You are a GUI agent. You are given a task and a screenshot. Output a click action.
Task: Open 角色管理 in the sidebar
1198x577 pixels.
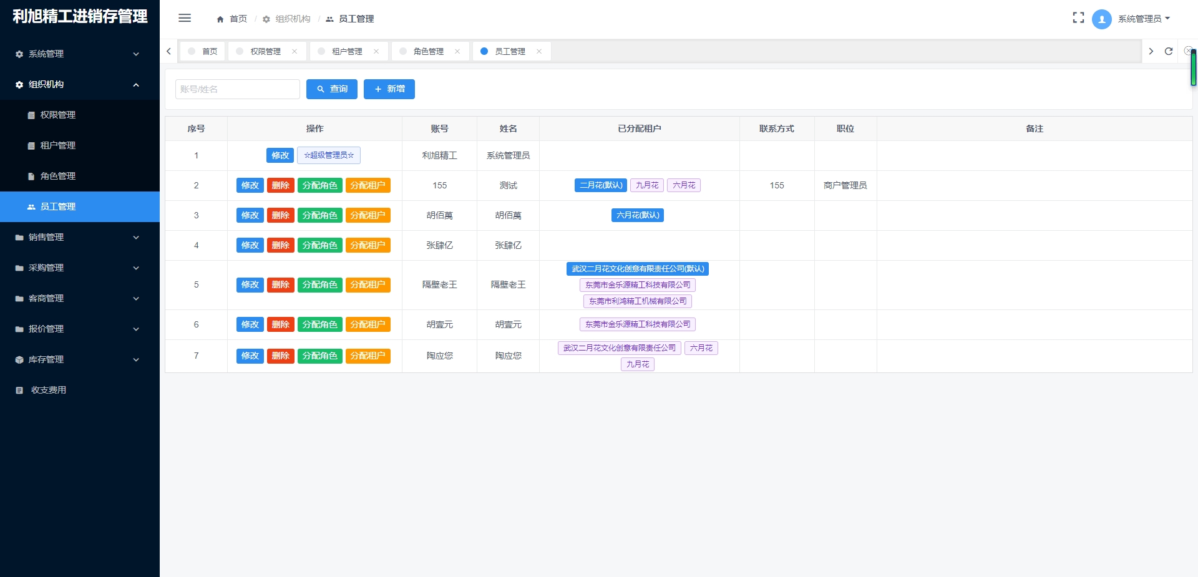80,176
